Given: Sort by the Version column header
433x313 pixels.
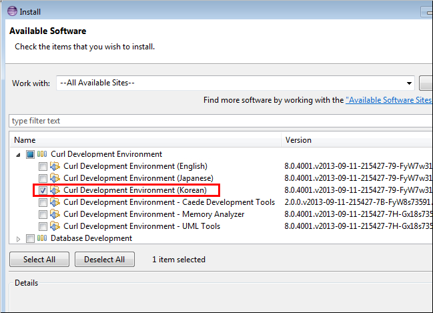Looking at the screenshot, I should [x=358, y=140].
